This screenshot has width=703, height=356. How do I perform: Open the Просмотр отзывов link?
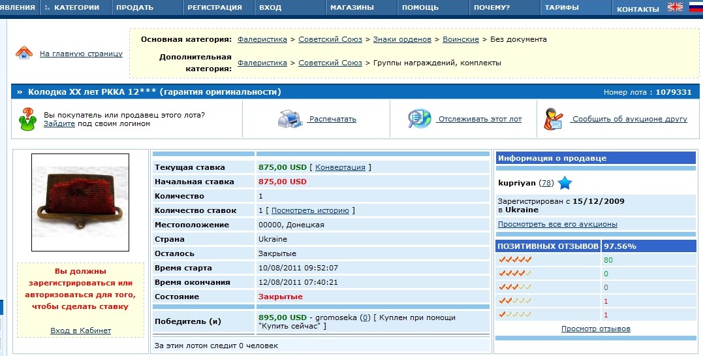click(x=595, y=329)
